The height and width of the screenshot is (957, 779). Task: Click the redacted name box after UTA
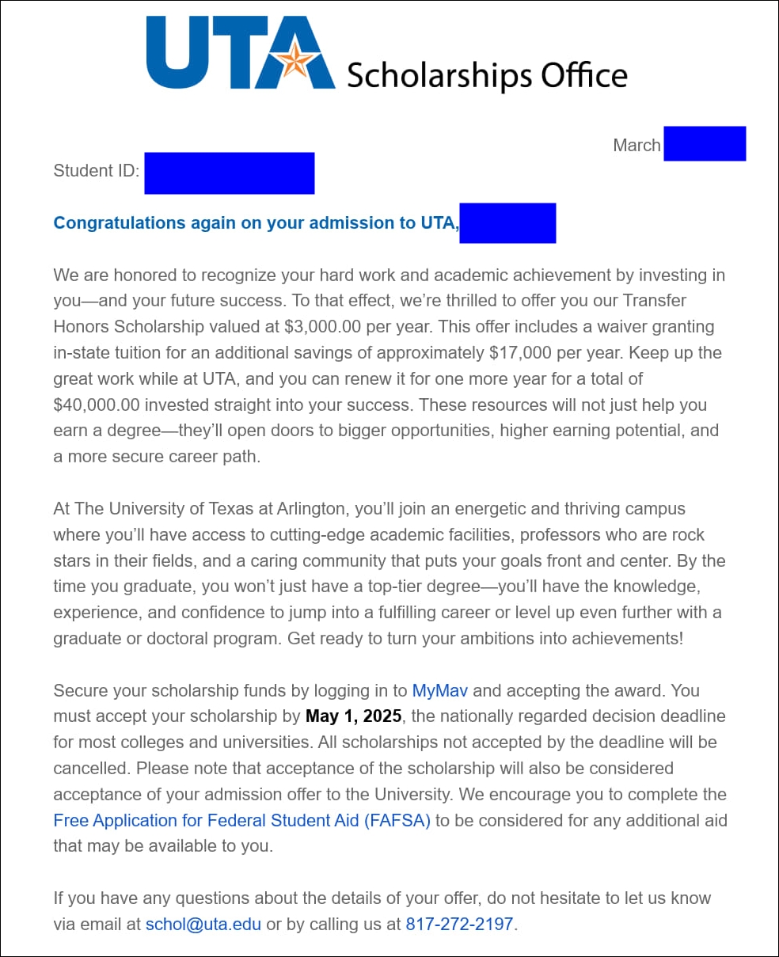click(x=507, y=223)
